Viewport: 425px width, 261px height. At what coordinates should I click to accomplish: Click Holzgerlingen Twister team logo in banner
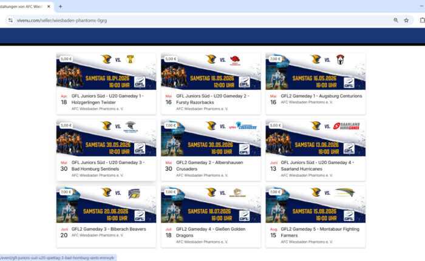click(x=130, y=59)
